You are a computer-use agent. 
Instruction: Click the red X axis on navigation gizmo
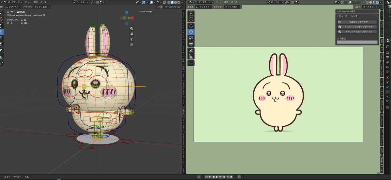(132, 18)
